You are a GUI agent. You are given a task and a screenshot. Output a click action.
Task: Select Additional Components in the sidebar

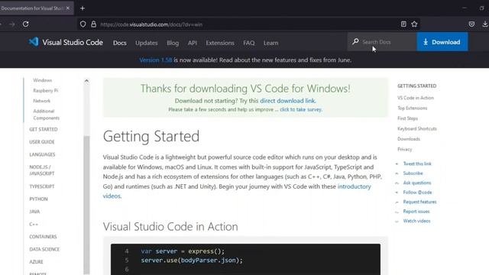point(46,115)
